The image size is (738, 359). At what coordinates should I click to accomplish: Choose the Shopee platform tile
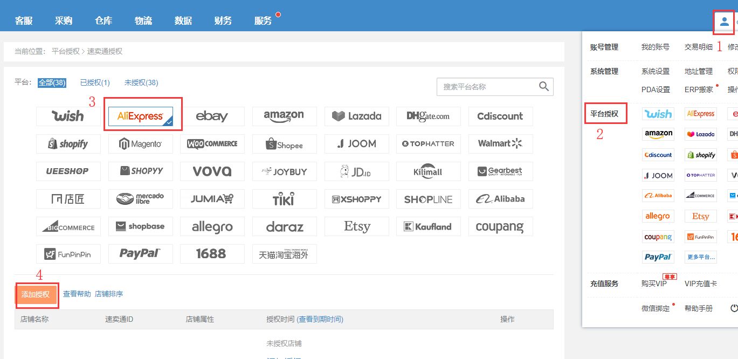285,144
